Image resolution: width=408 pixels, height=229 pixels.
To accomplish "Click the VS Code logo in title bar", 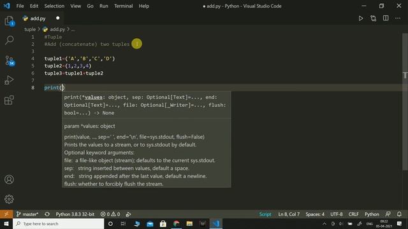I will coord(7,6).
